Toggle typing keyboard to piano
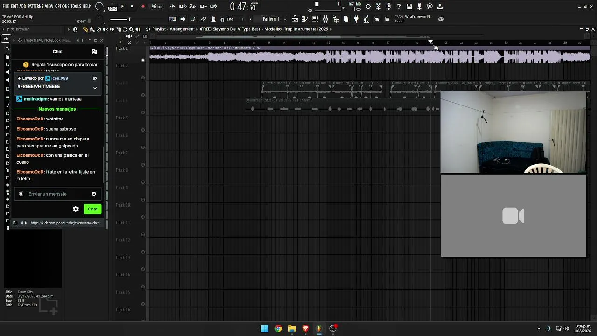The image size is (597, 336). point(173,19)
